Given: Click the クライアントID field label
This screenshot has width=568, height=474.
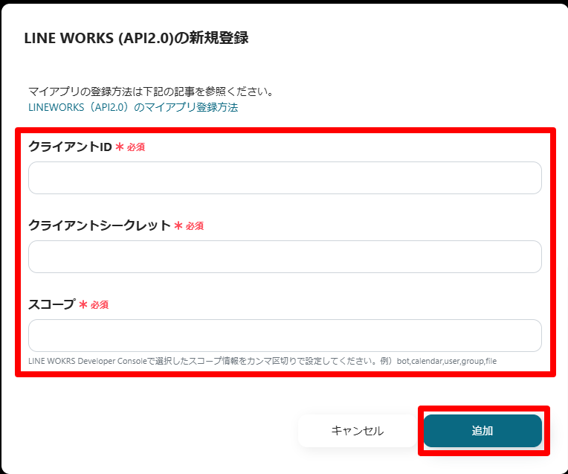Looking at the screenshot, I should tap(70, 147).
